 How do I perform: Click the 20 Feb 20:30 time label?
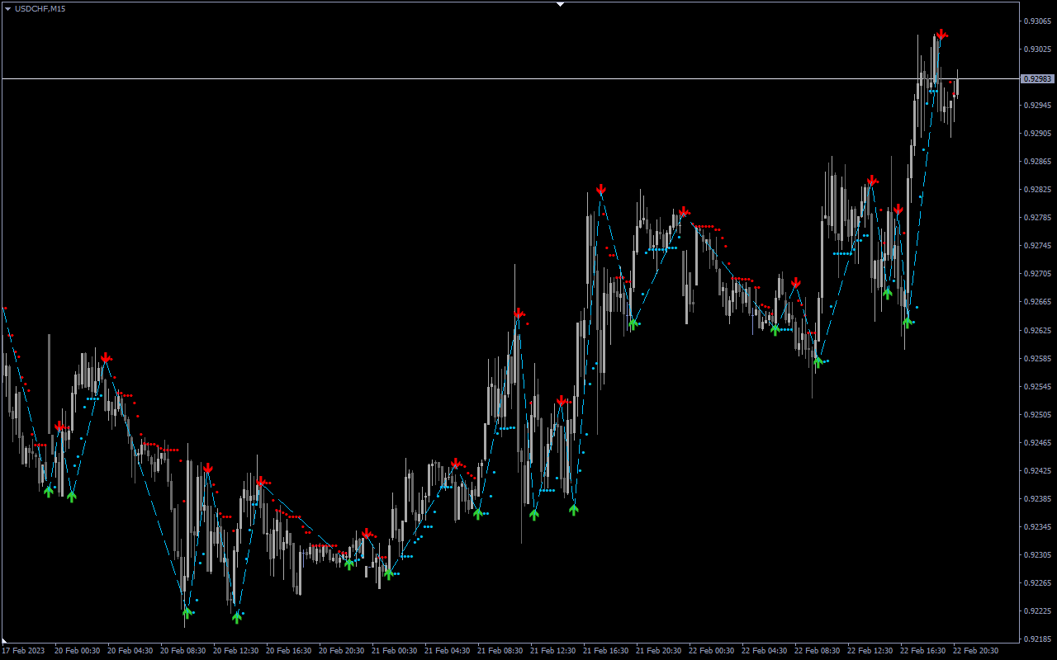341,651
